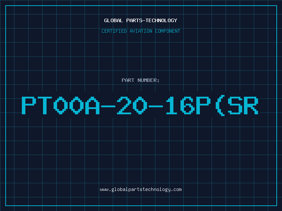Open the www.globalpartstechnology.com link
Screen dimensions: 282x211
(x=141, y=190)
